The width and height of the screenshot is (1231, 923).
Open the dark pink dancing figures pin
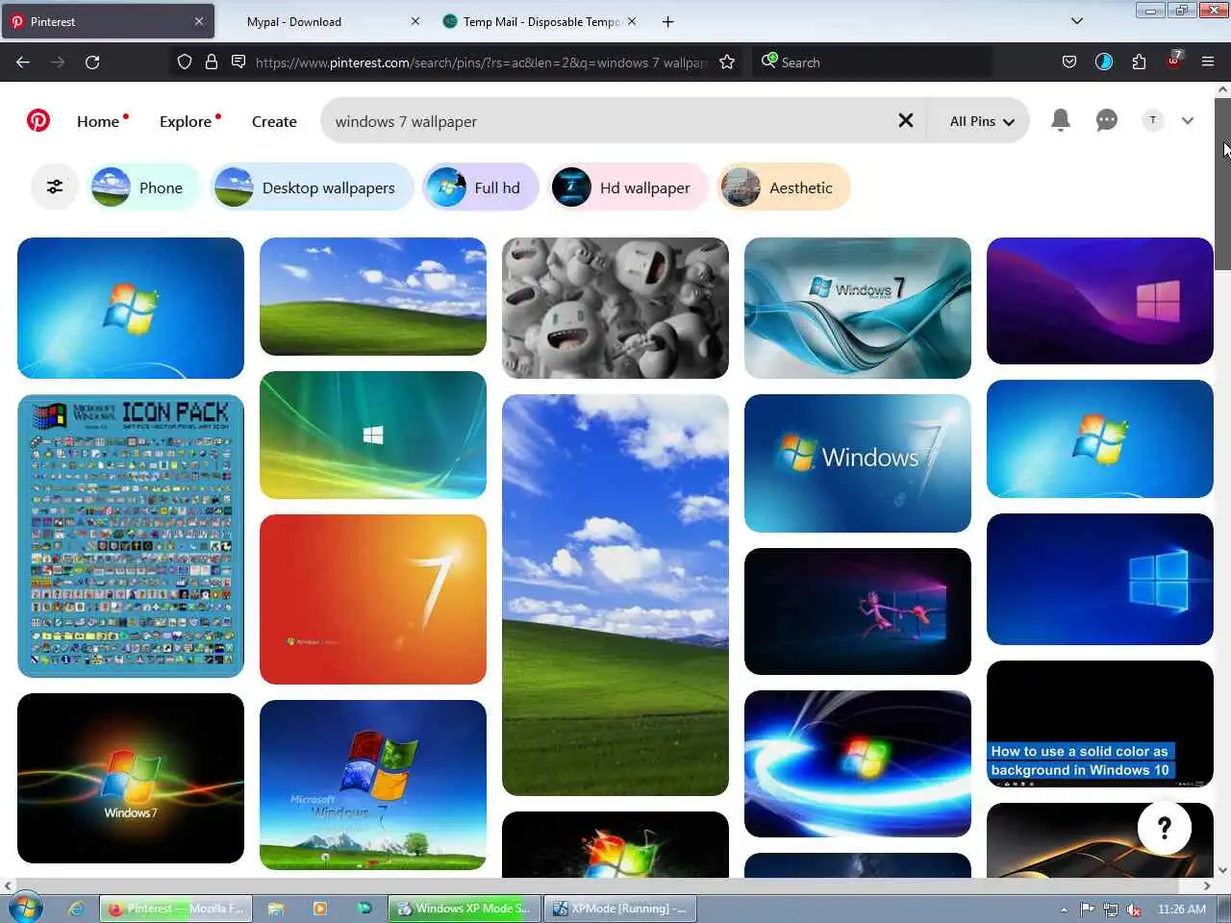(x=858, y=611)
